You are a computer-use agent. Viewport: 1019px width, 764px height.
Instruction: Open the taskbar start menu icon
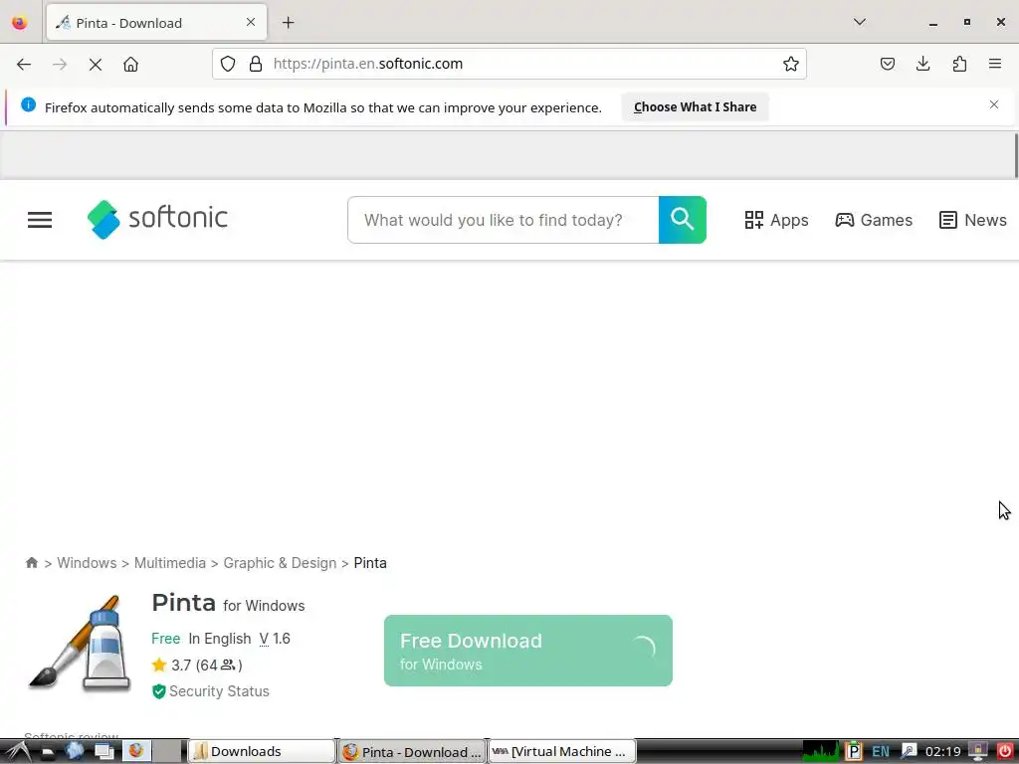[x=17, y=752]
